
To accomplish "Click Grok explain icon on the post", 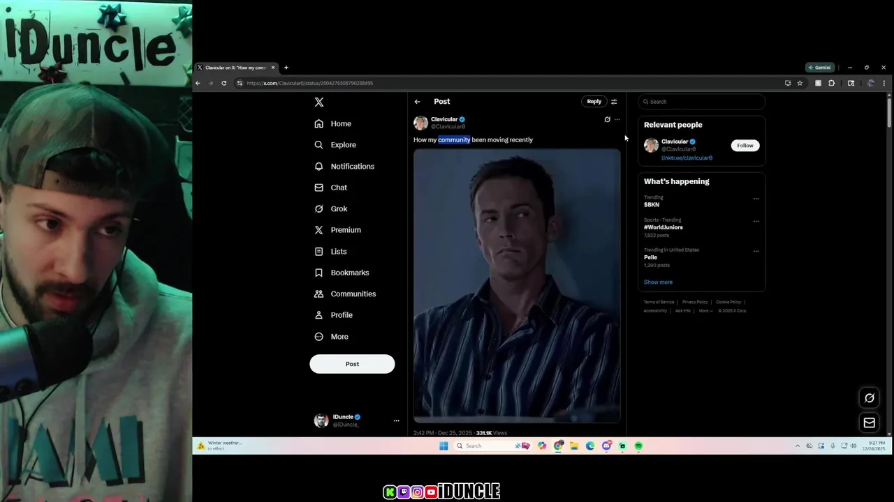I will (607, 119).
